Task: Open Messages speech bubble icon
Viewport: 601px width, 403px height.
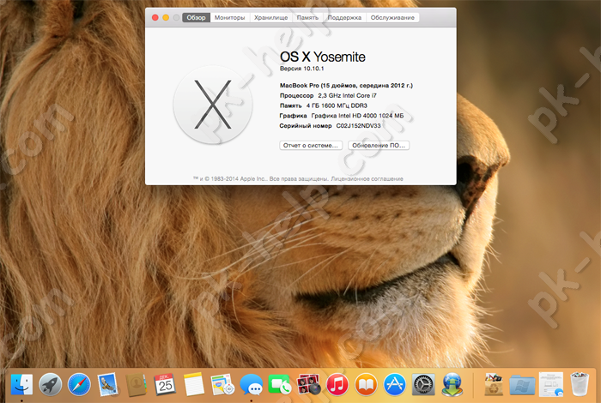Action: (252, 384)
